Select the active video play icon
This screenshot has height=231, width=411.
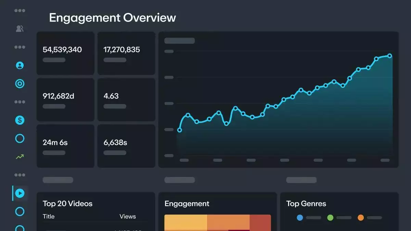pyautogui.click(x=20, y=193)
